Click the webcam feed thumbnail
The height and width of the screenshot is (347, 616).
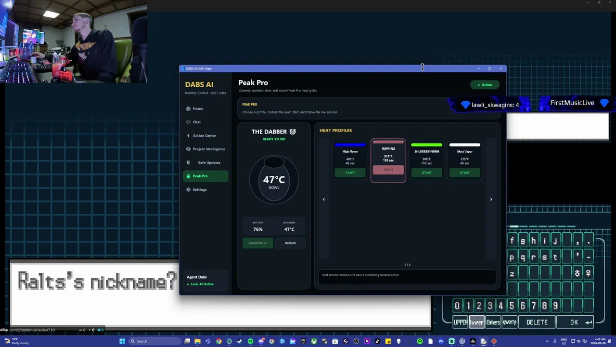click(x=74, y=42)
